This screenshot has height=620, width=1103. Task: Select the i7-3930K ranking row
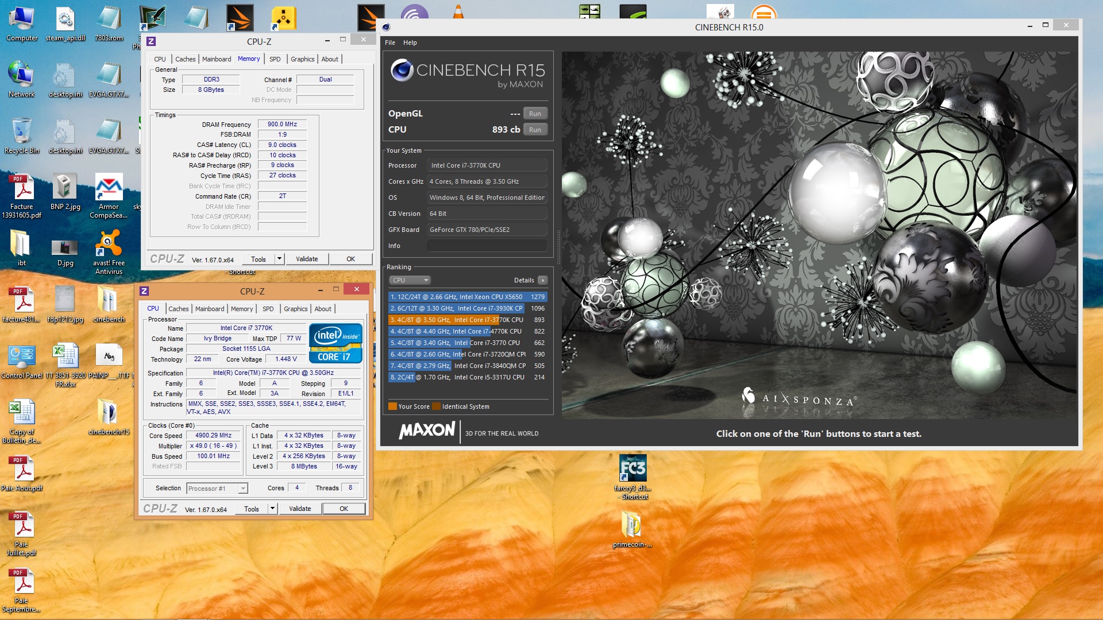click(468, 308)
